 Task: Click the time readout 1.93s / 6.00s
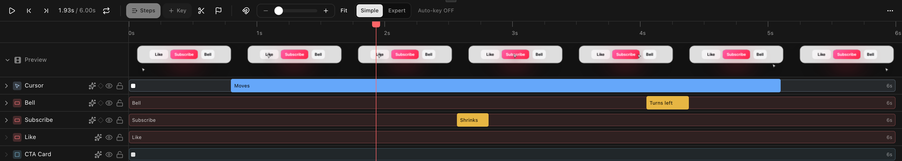(77, 11)
